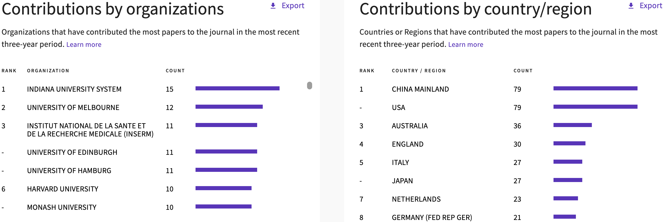The height and width of the screenshot is (222, 664).
Task: Click the organizations Export download icon
Action: (x=273, y=6)
